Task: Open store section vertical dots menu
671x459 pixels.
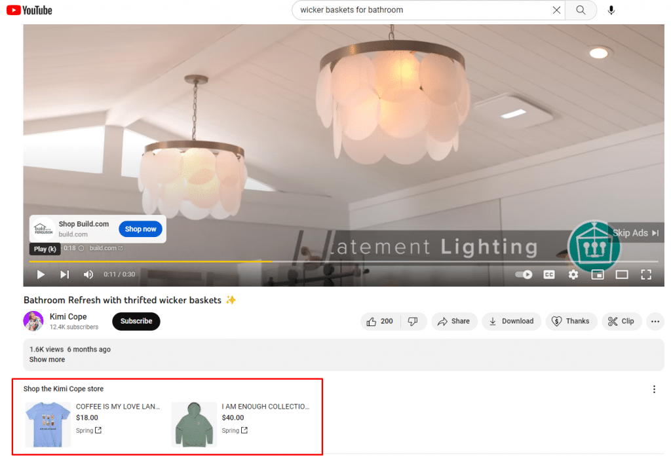Action: pyautogui.click(x=654, y=390)
